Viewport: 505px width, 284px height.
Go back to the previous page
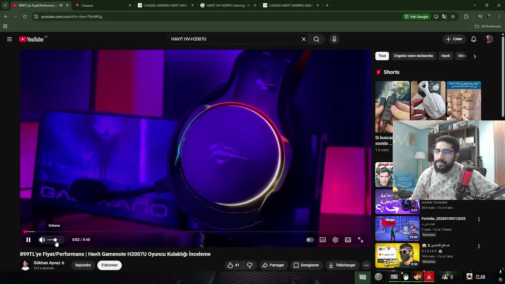pos(6,17)
